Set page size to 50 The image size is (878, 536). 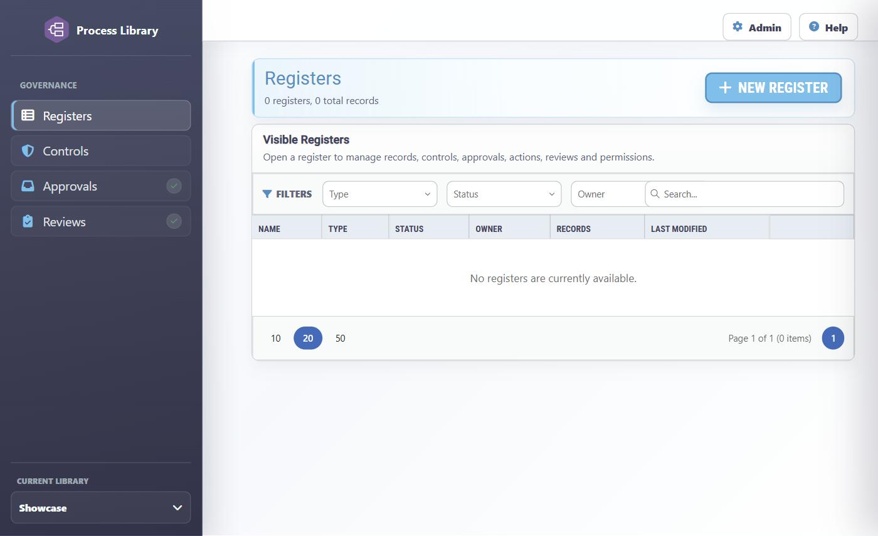pos(340,338)
